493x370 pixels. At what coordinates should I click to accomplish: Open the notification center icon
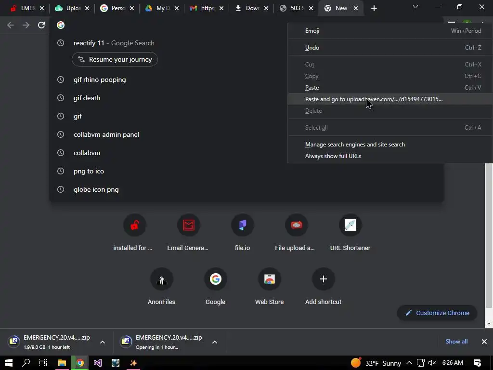click(x=477, y=363)
